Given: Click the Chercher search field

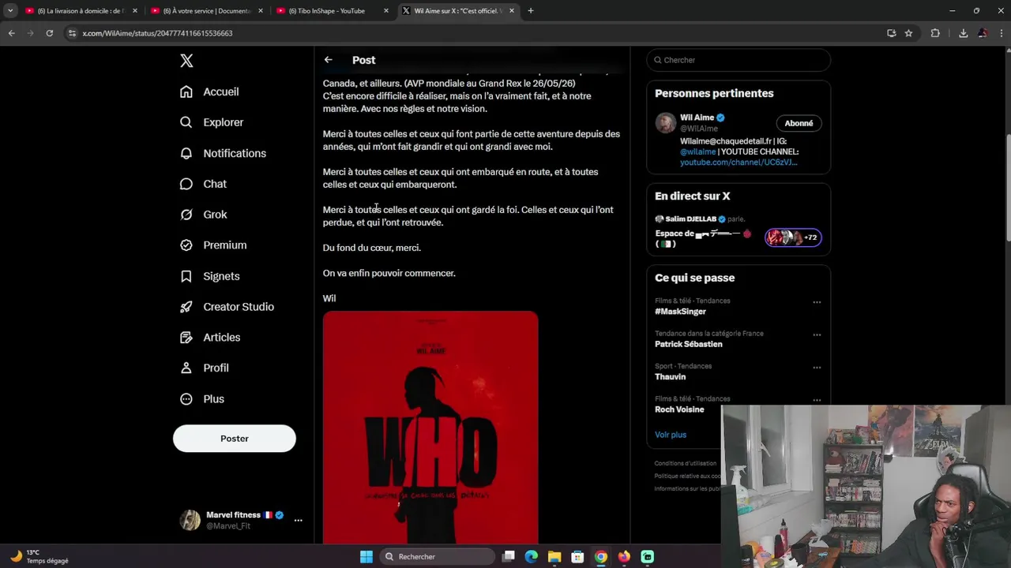Looking at the screenshot, I should [x=739, y=60].
